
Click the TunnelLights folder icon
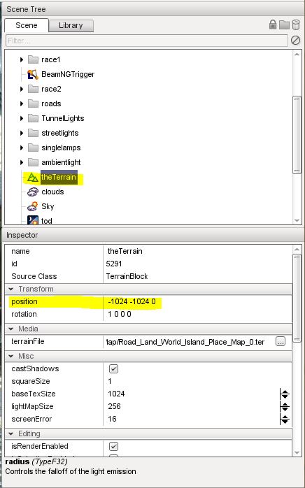click(33, 118)
